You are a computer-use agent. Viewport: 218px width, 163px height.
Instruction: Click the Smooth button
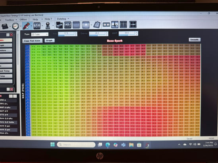coord(195,40)
